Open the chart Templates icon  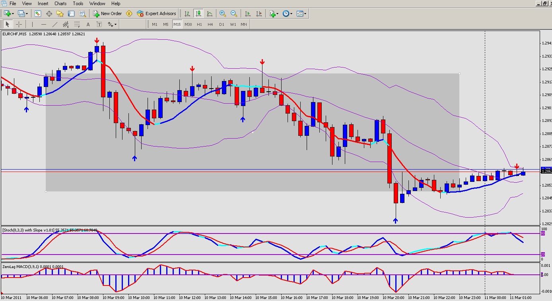(299, 14)
